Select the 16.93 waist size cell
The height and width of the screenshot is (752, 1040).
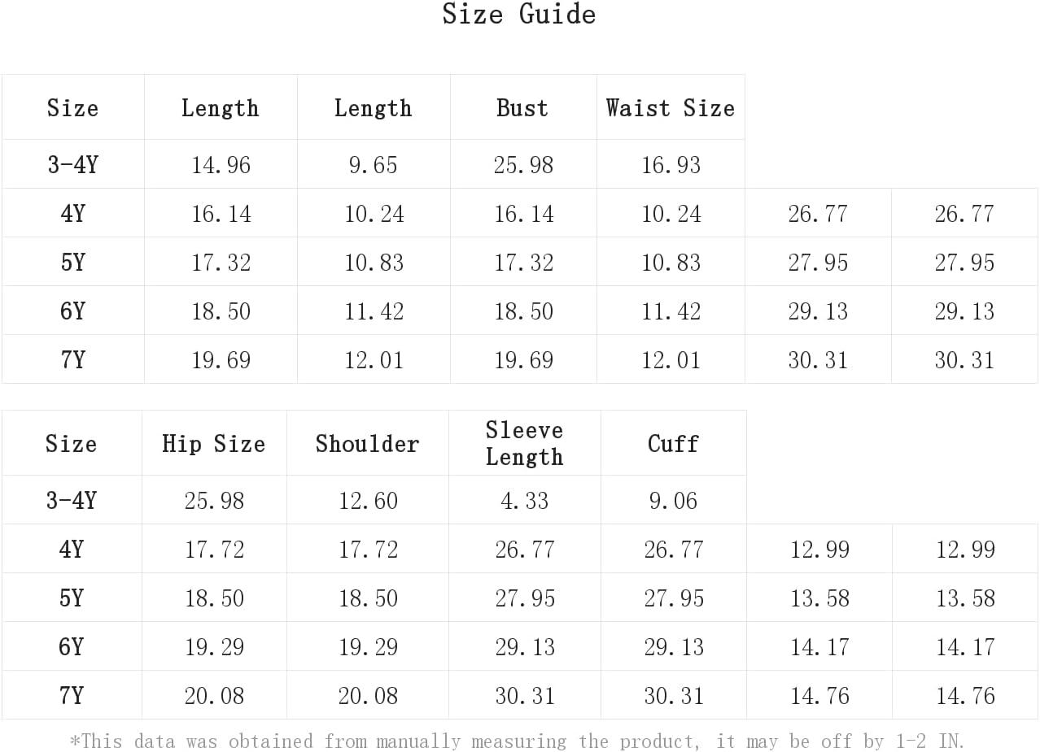tap(671, 165)
